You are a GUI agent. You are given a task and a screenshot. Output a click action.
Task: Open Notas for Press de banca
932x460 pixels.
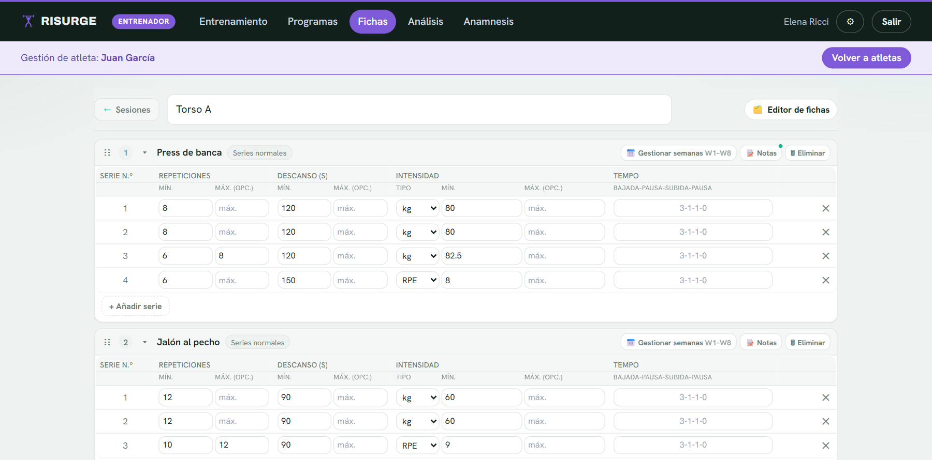coord(761,153)
